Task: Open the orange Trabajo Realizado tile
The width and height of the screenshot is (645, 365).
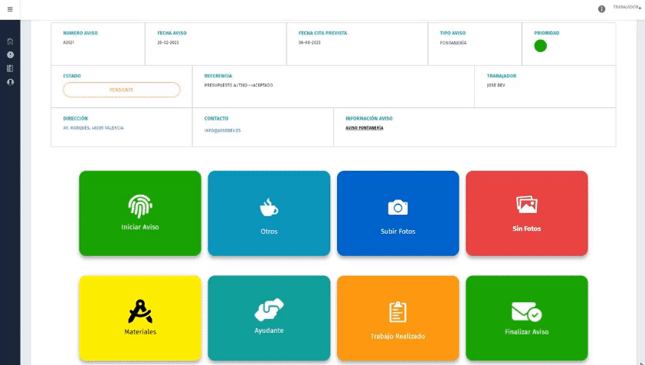Action: click(x=398, y=317)
